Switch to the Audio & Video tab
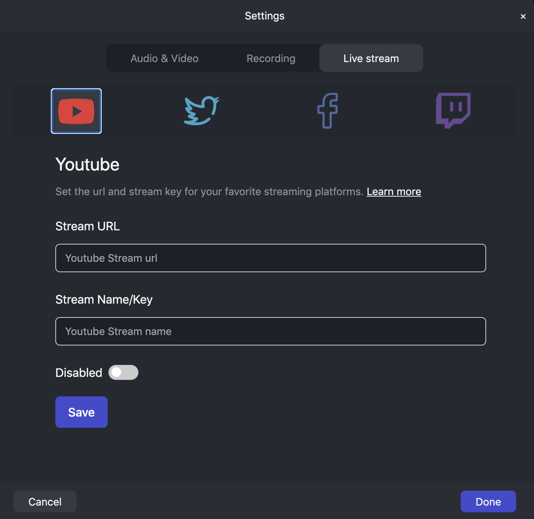The width and height of the screenshot is (534, 519). click(164, 58)
